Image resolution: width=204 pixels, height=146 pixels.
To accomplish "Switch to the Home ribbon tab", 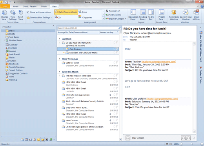I will 16,6.
